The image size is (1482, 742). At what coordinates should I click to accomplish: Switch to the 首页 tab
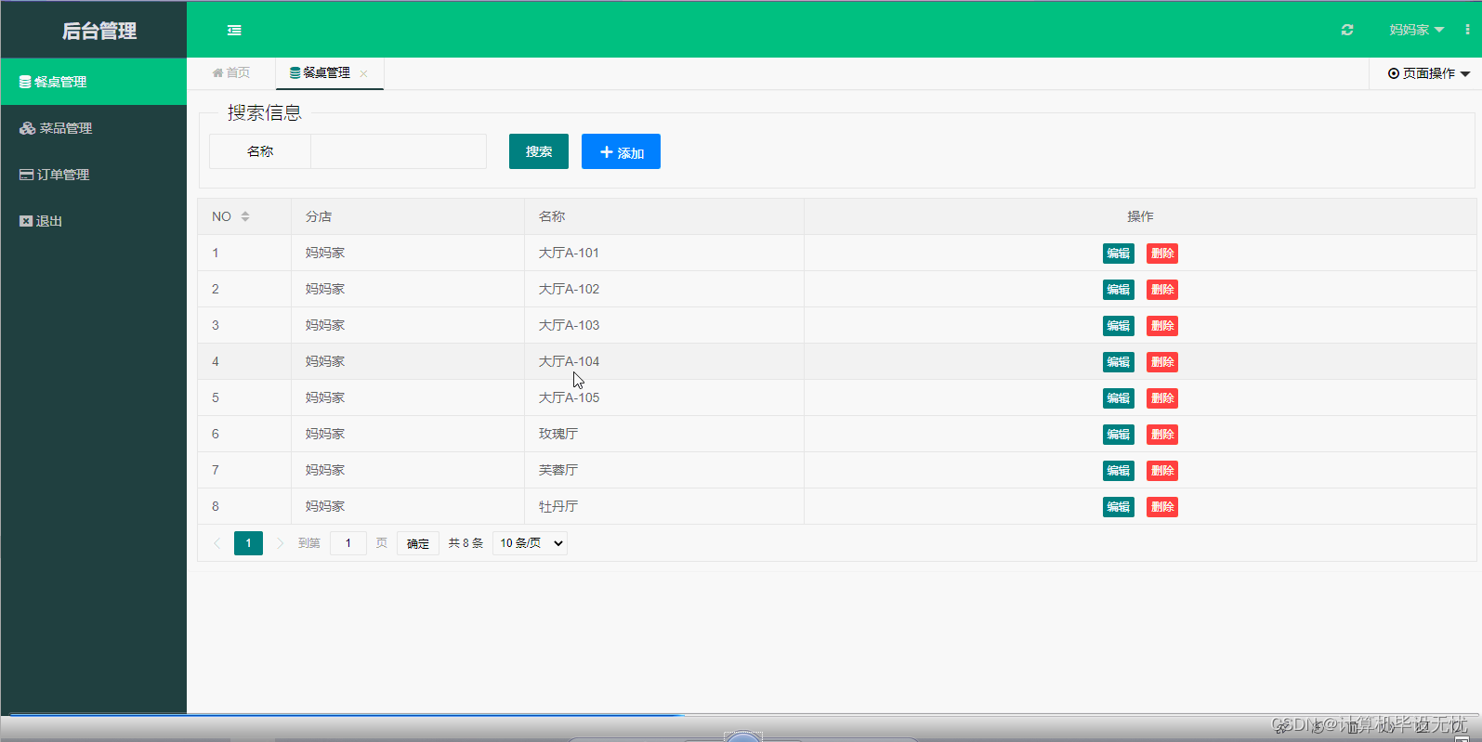coord(231,72)
